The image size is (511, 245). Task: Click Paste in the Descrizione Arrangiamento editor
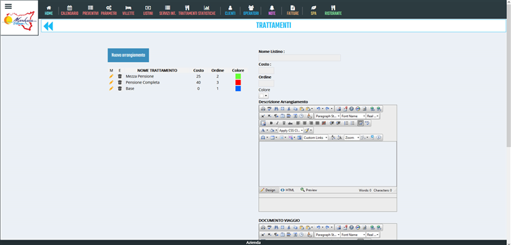pos(302,109)
